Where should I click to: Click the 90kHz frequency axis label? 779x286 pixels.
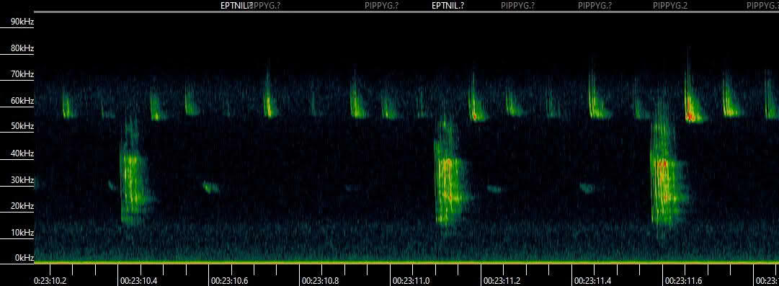click(22, 22)
